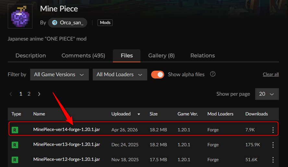
Task: Click the 17.5 MB size value
Action: (158, 160)
